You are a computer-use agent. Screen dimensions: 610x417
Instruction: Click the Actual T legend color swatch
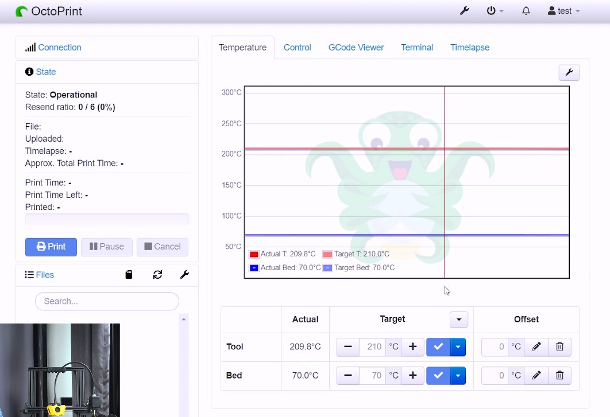point(253,254)
